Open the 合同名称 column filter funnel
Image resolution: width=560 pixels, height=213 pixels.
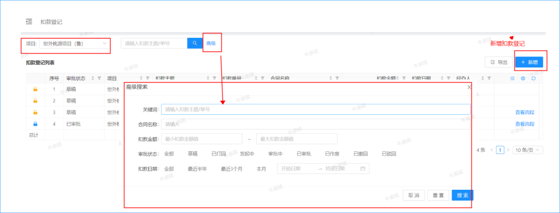click(x=337, y=78)
